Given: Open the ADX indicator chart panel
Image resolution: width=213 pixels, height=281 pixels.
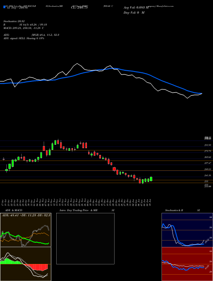Looking at the screenshot, I should (26, 230).
